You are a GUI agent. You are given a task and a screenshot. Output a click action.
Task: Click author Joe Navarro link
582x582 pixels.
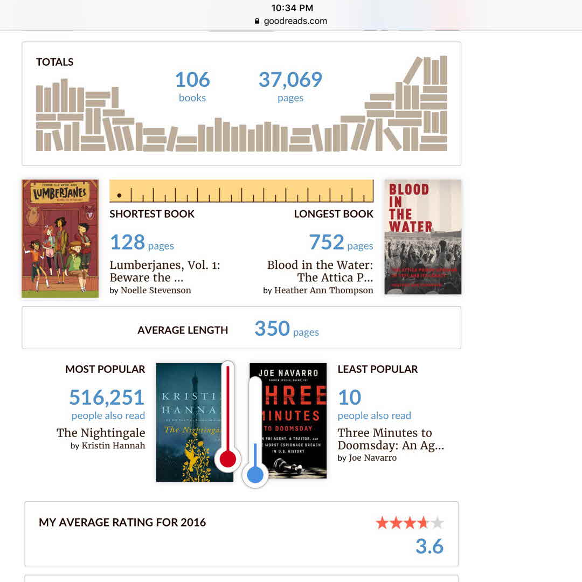[372, 458]
